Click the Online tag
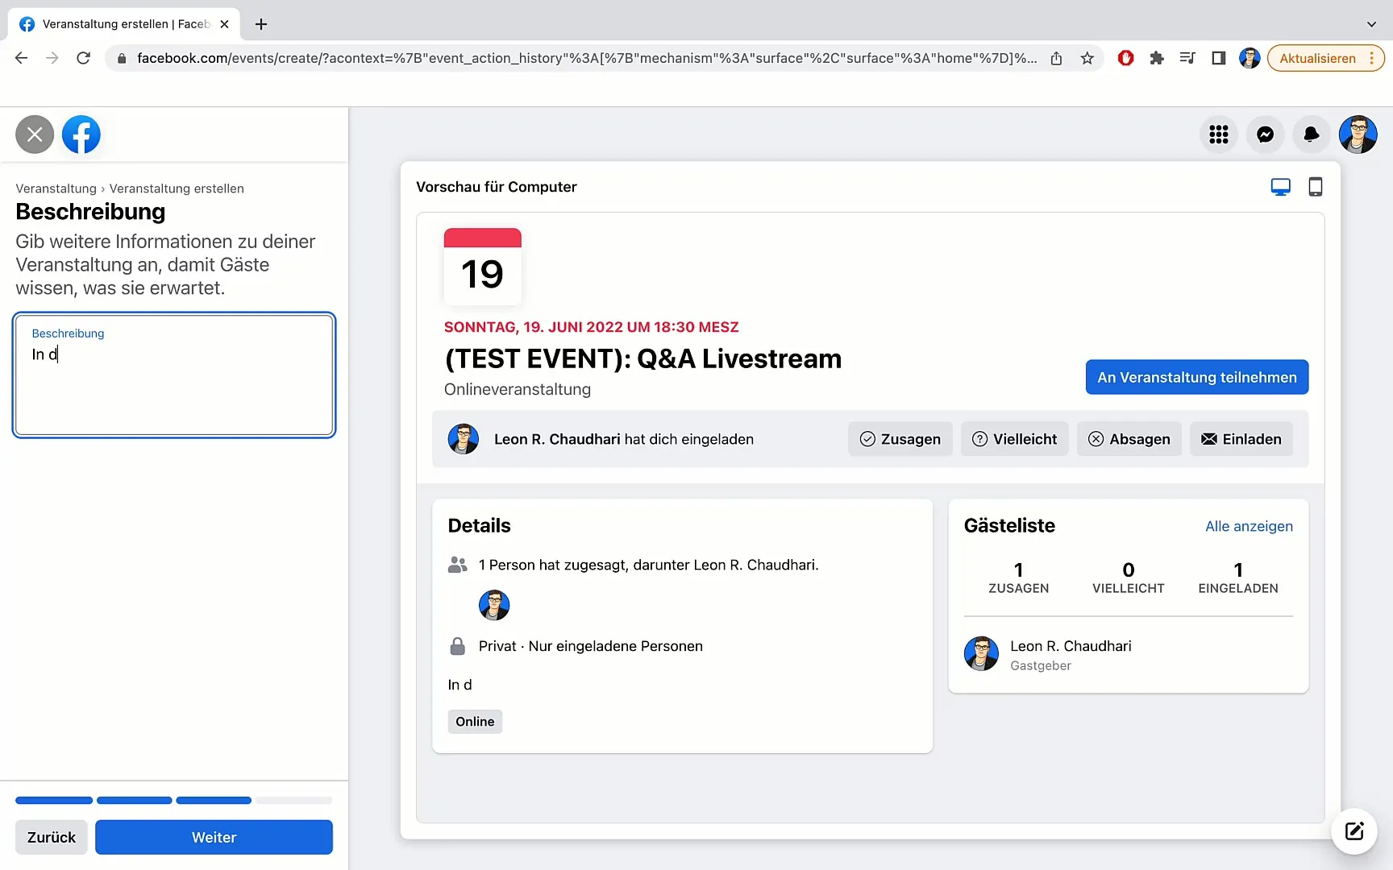 (x=475, y=722)
